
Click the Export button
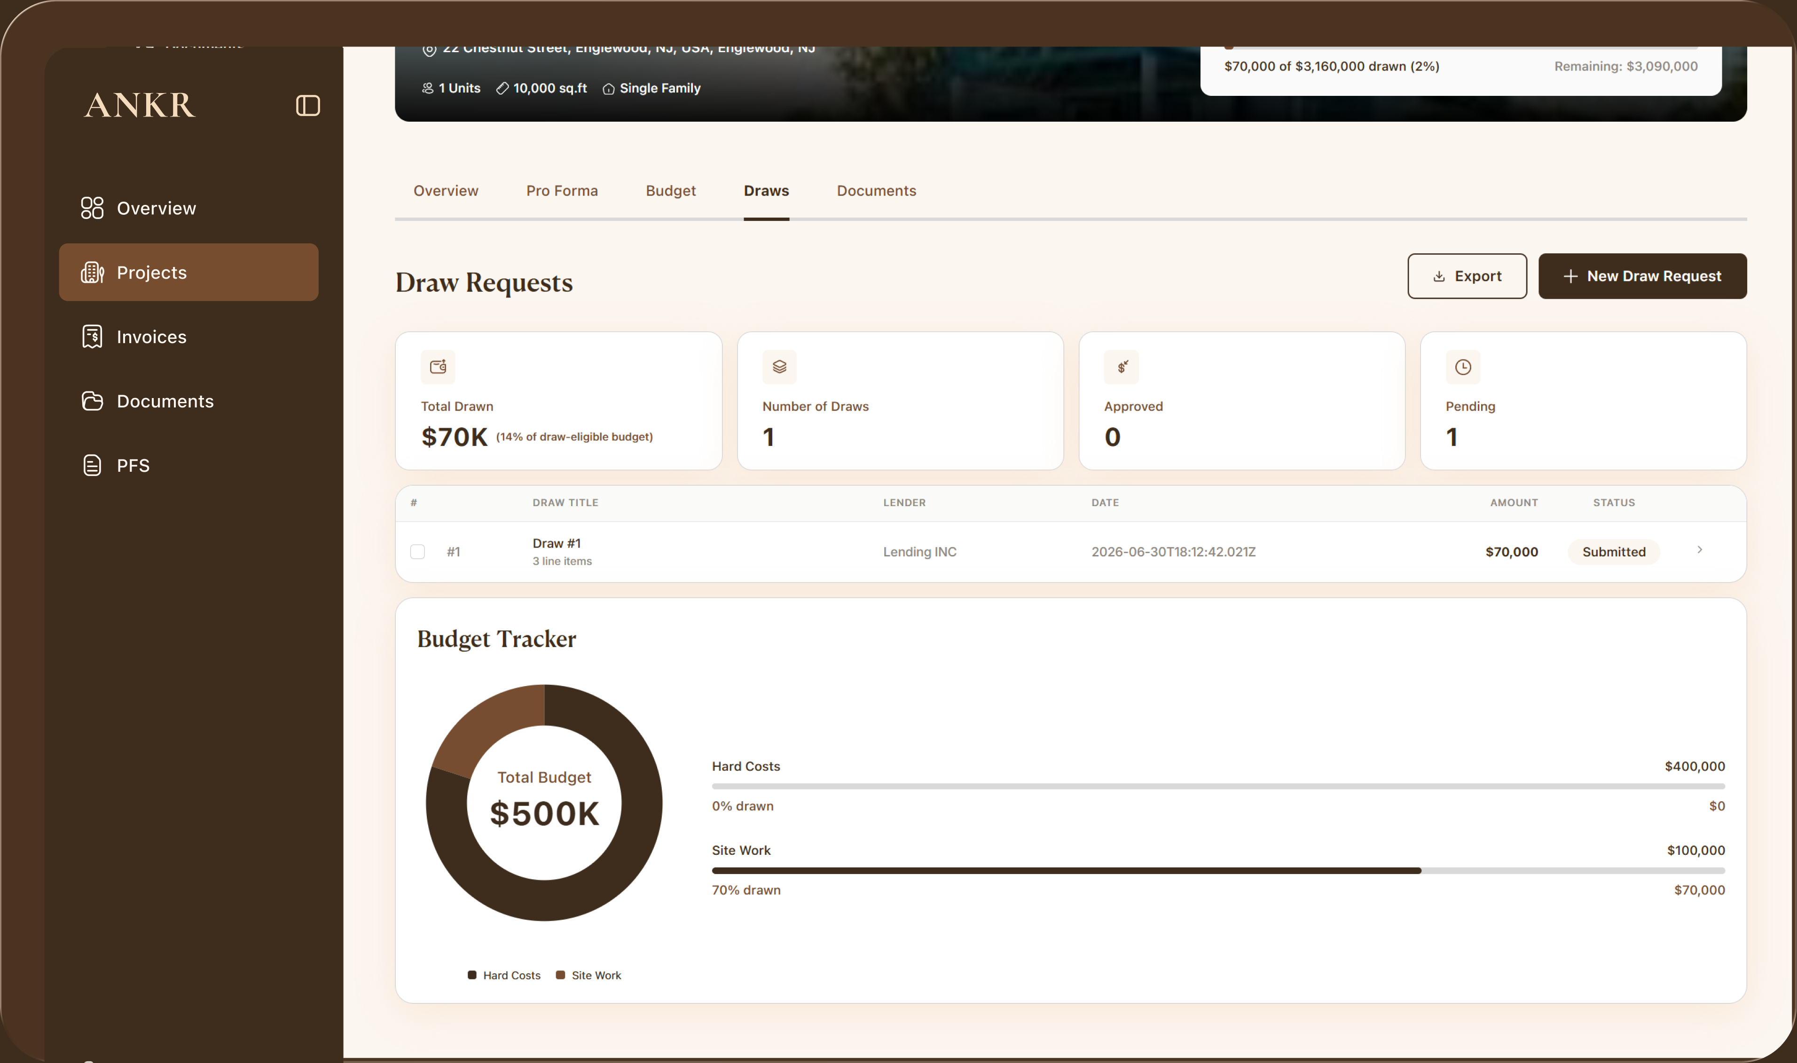(x=1467, y=276)
